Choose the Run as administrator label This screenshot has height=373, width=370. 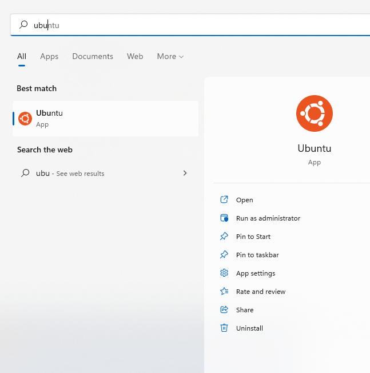(268, 218)
